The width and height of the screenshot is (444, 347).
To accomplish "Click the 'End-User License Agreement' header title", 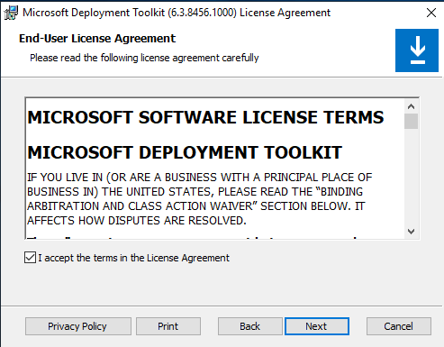I will click(x=97, y=39).
